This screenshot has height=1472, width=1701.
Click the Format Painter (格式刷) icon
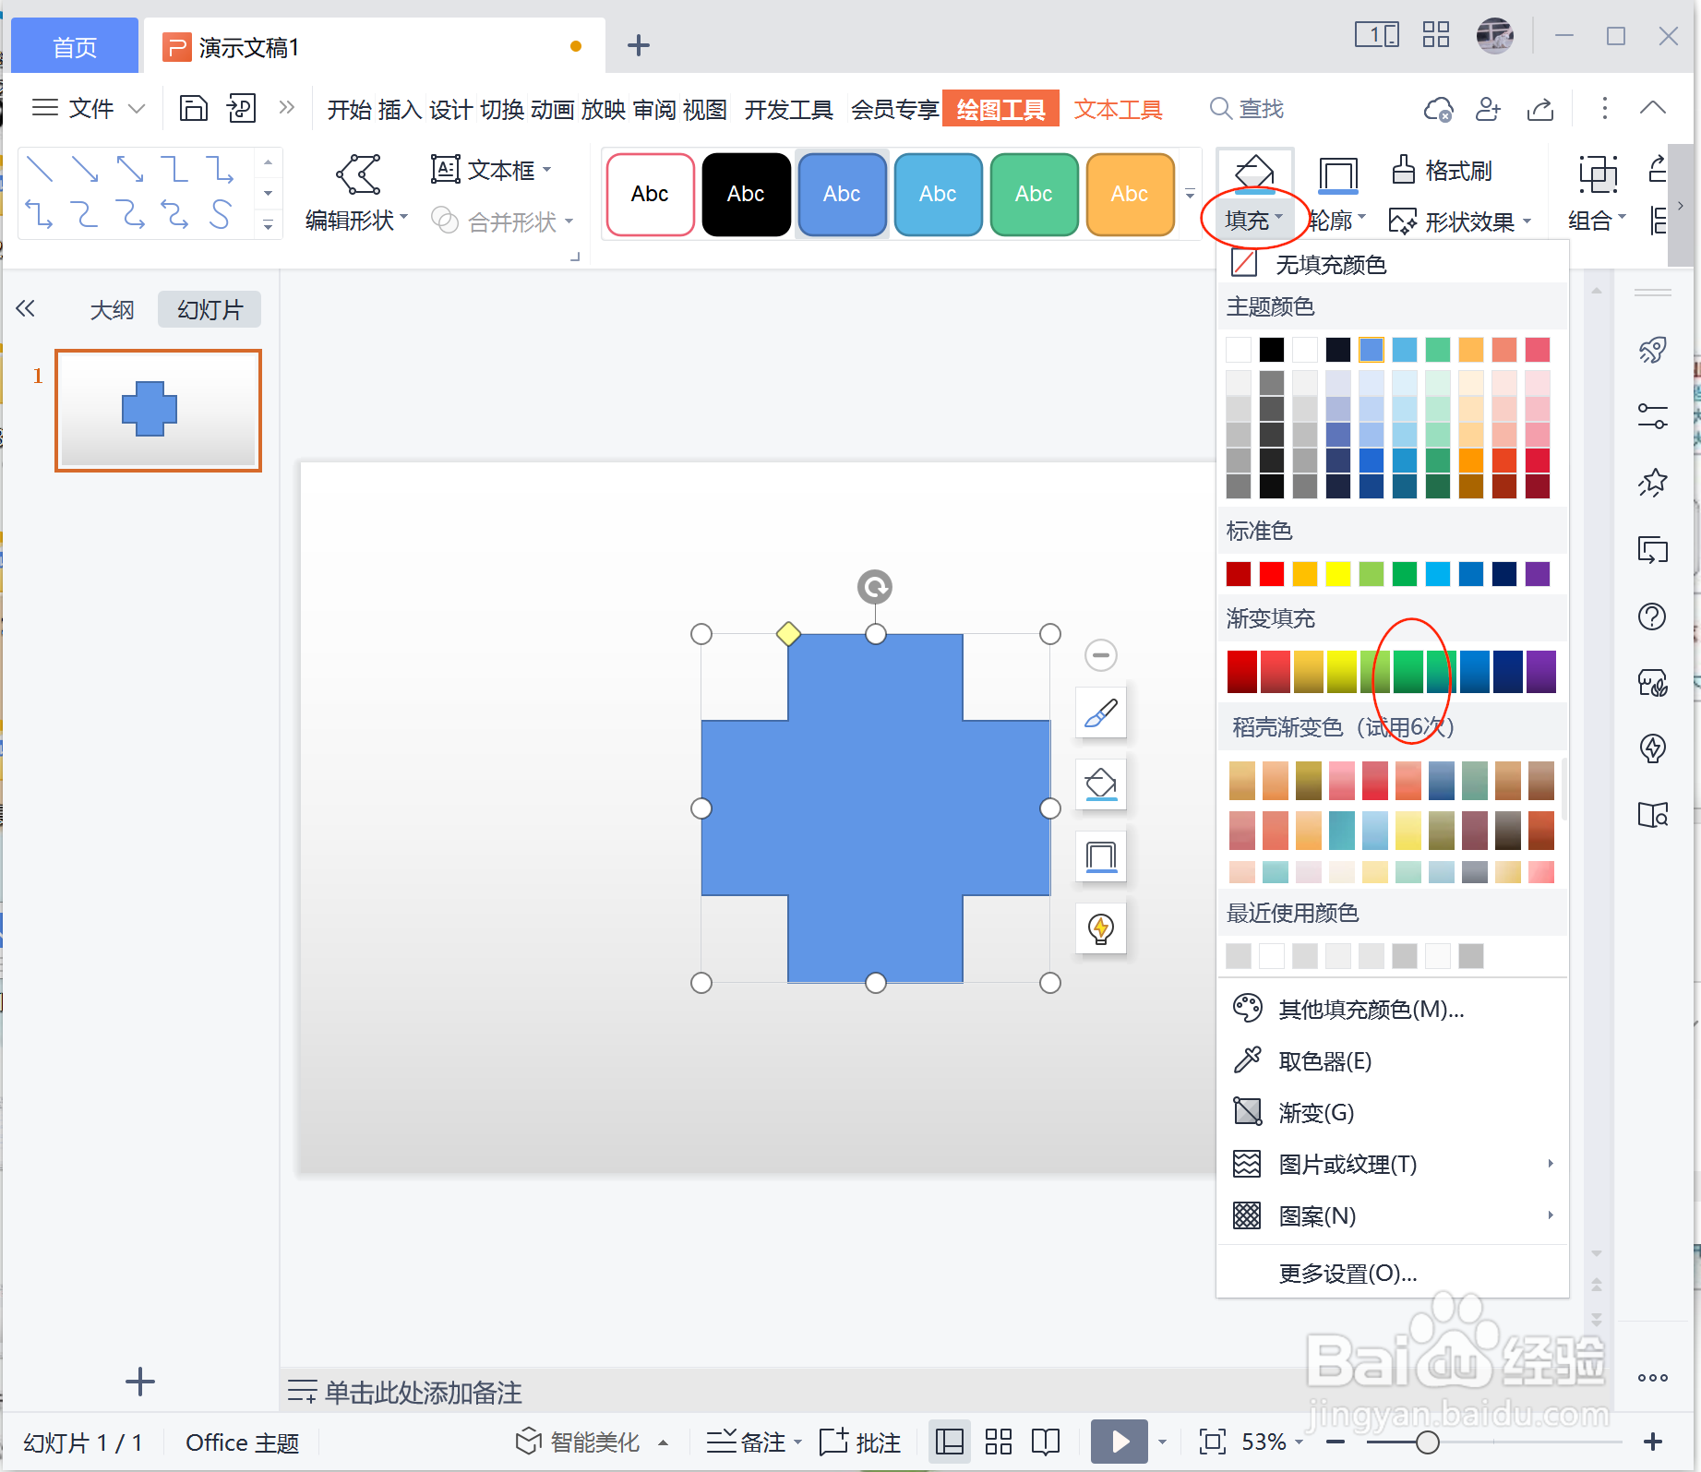1403,171
